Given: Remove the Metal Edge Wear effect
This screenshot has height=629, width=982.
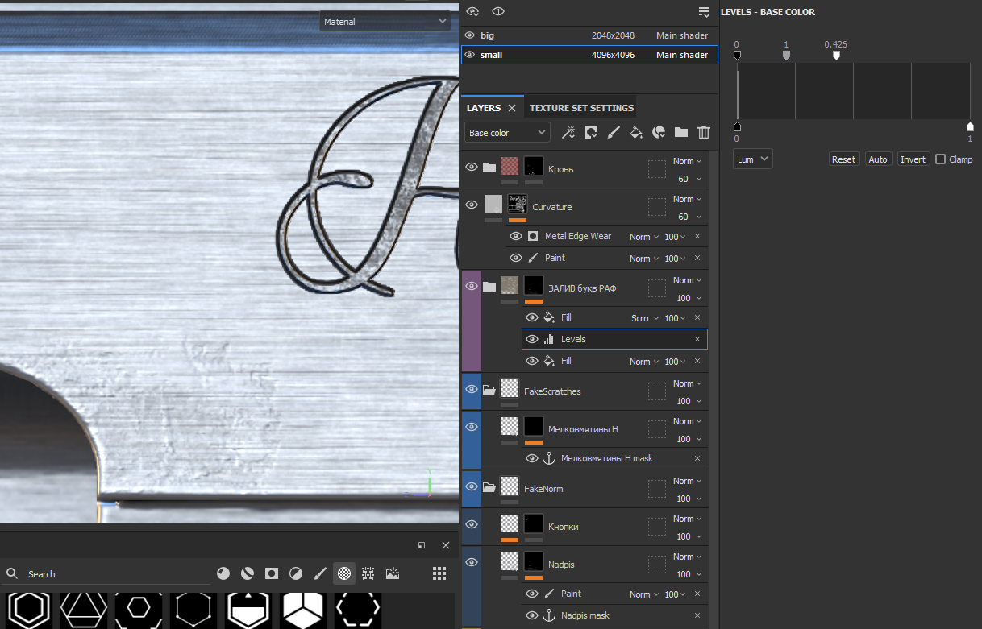Looking at the screenshot, I should click(x=697, y=236).
